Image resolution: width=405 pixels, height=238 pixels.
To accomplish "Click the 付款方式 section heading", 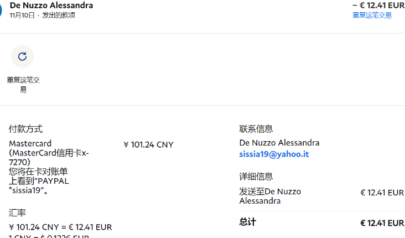I will 25,129.
